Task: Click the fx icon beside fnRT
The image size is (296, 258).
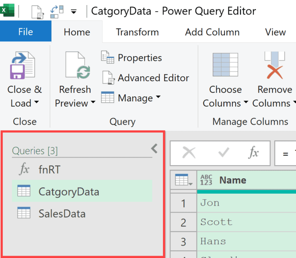Action: coord(24,169)
